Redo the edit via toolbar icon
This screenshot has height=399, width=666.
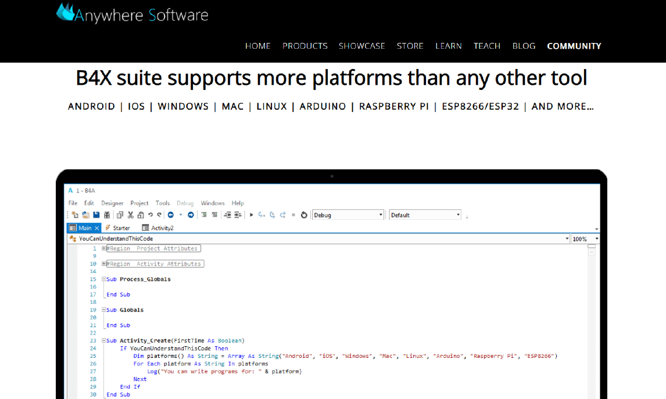pos(159,215)
